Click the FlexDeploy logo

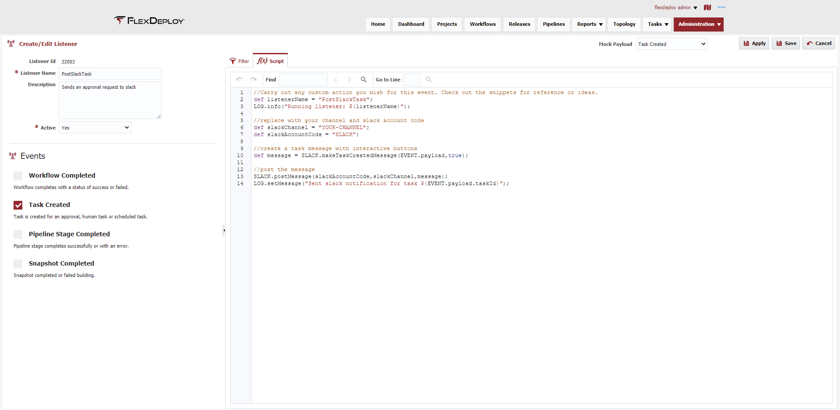(x=149, y=20)
